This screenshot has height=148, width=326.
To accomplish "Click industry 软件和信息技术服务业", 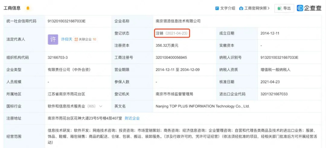I will 66,106.
